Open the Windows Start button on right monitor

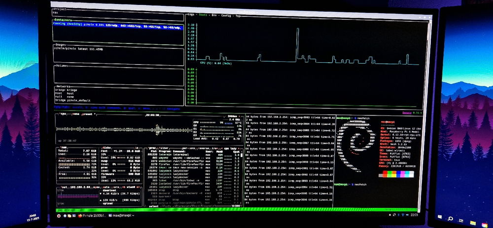(440, 217)
